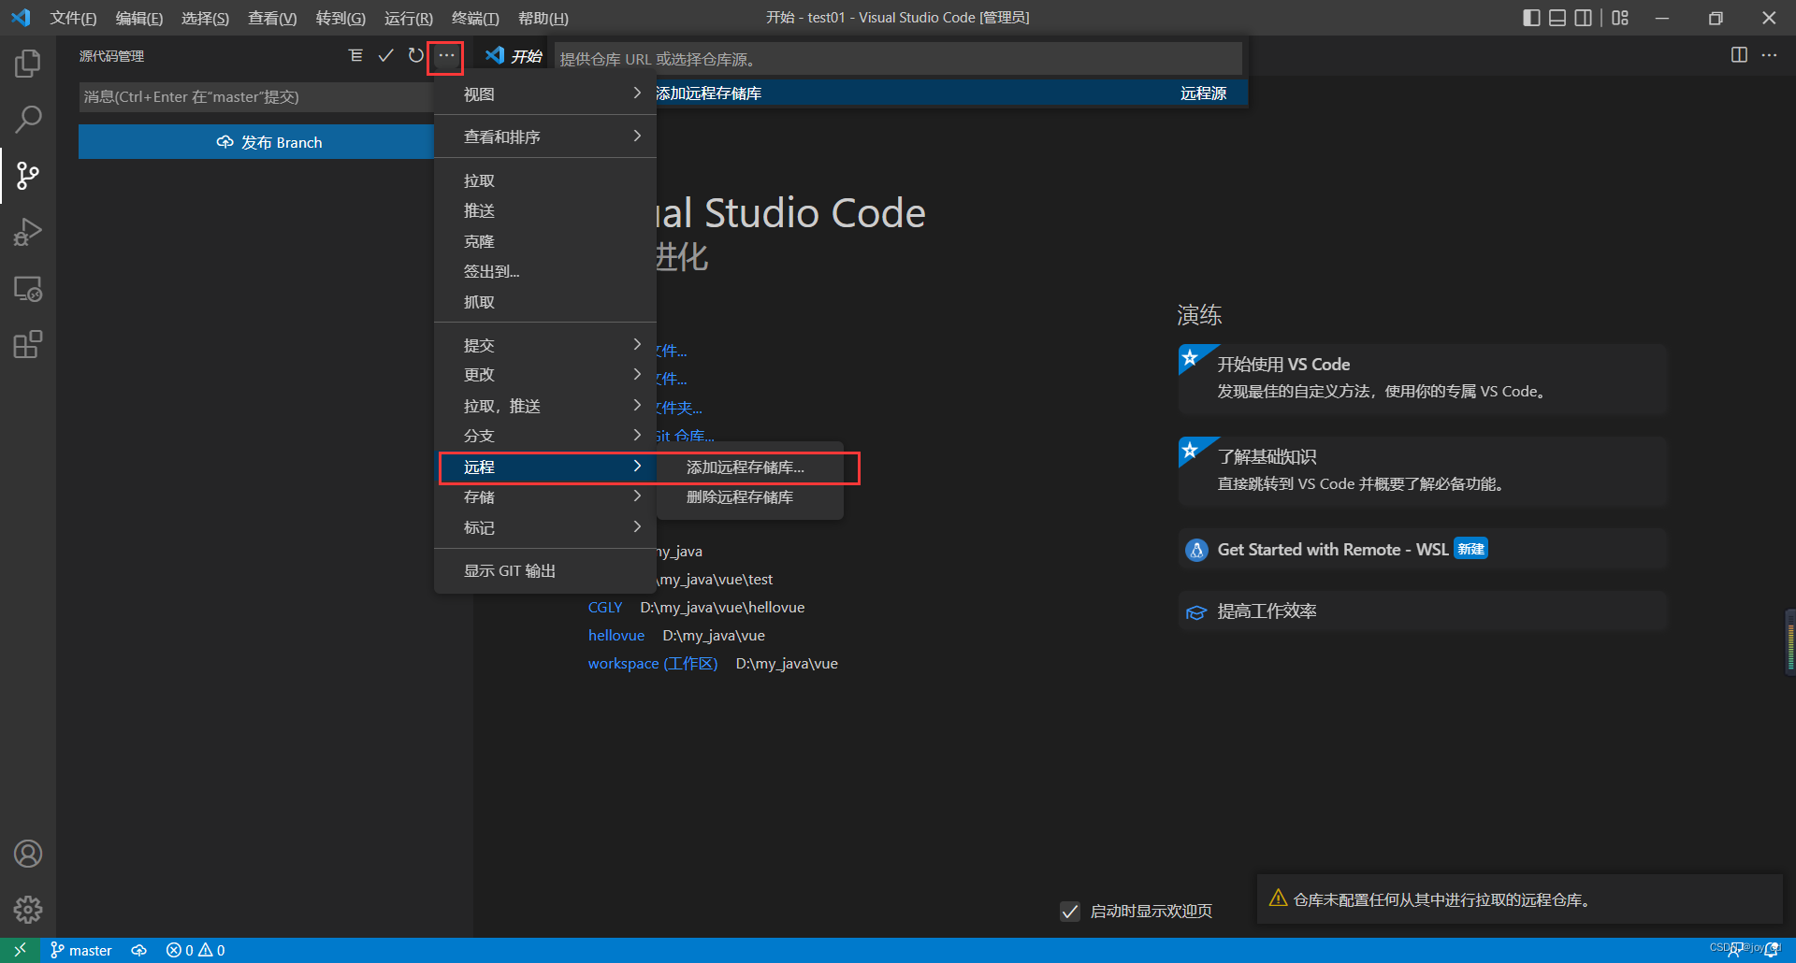Select 推送 from the git menu

click(545, 211)
